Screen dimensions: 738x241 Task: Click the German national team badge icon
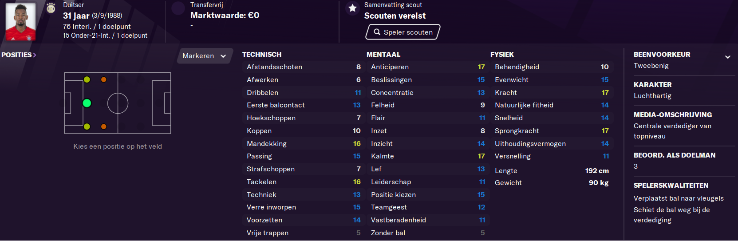click(x=51, y=8)
